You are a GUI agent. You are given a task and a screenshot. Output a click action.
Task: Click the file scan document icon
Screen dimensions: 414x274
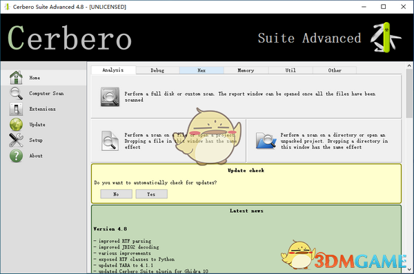pyautogui.click(x=110, y=140)
